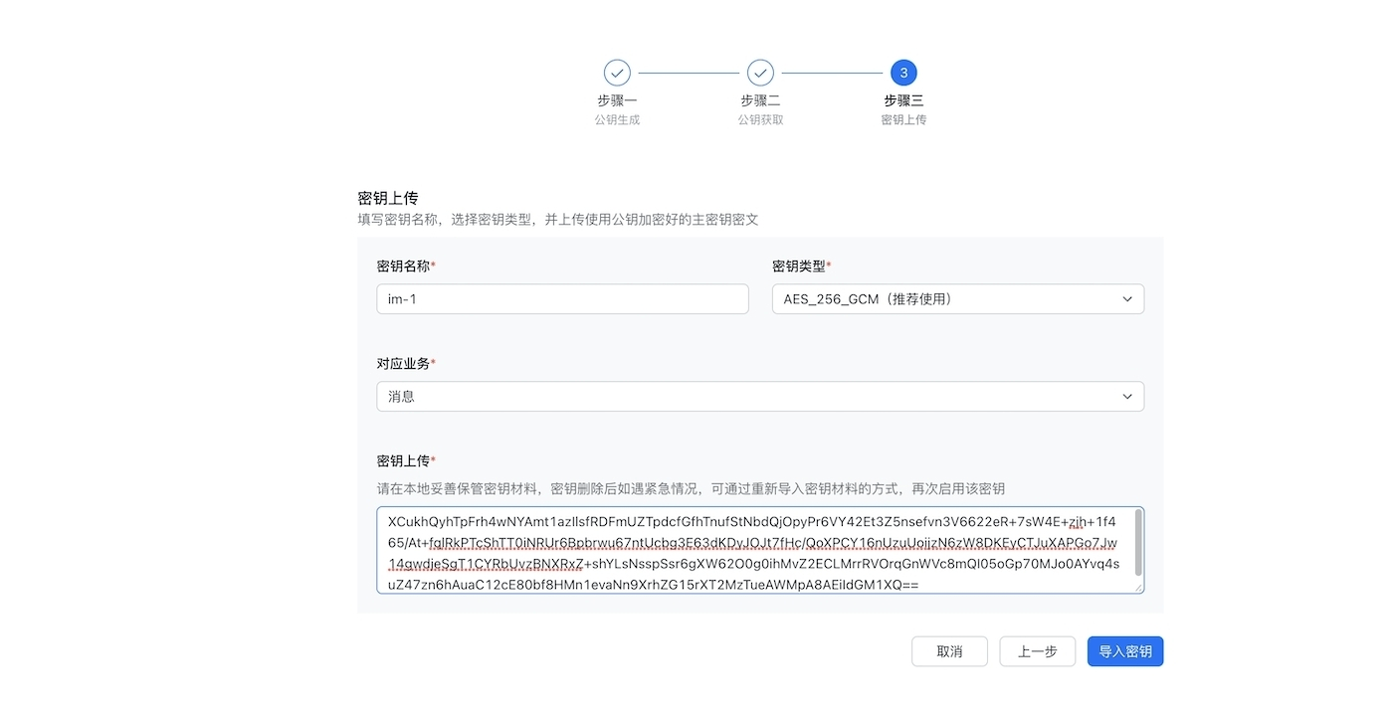Click the 取消 button
The image size is (1394, 716).
949,651
